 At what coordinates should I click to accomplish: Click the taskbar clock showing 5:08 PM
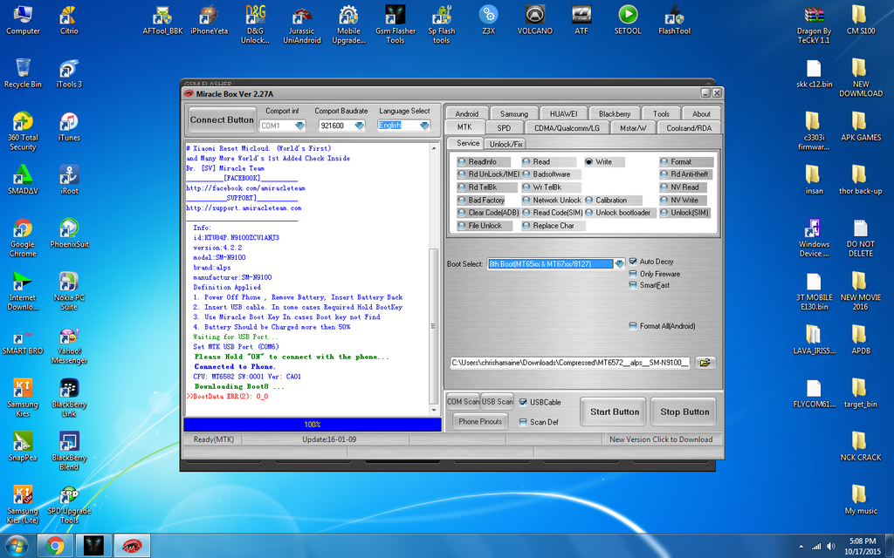[863, 546]
